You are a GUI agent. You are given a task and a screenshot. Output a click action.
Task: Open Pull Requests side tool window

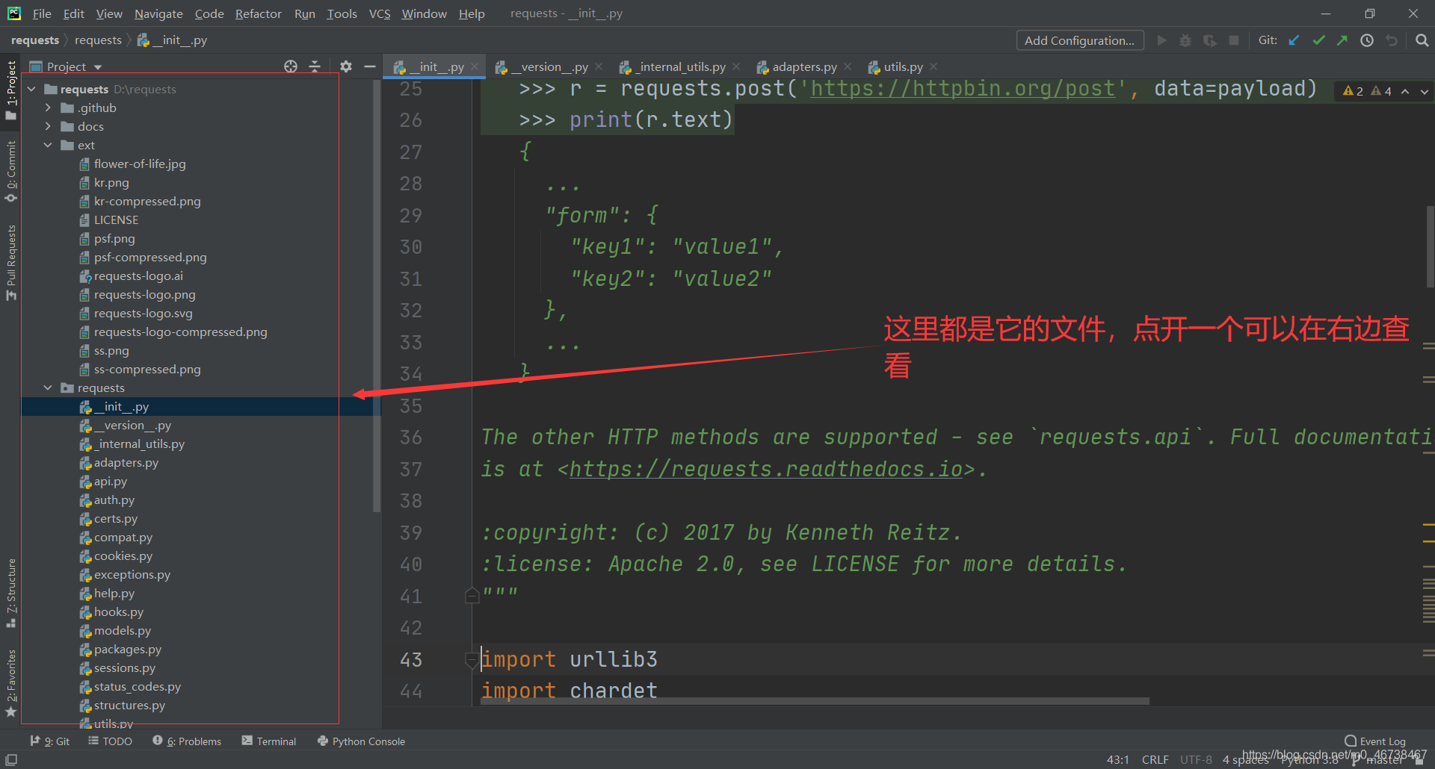click(10, 263)
